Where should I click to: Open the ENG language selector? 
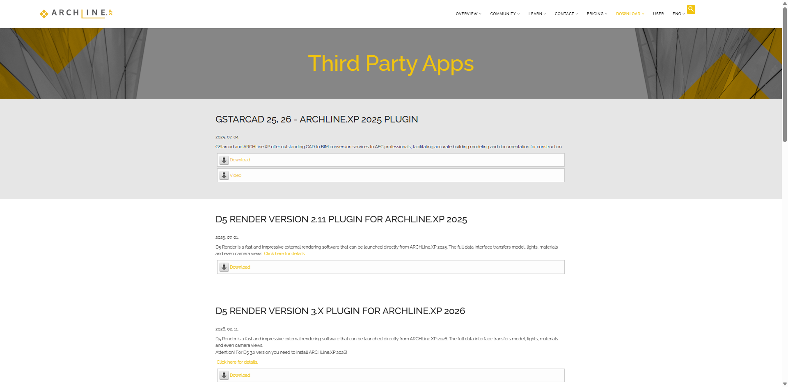tap(678, 14)
